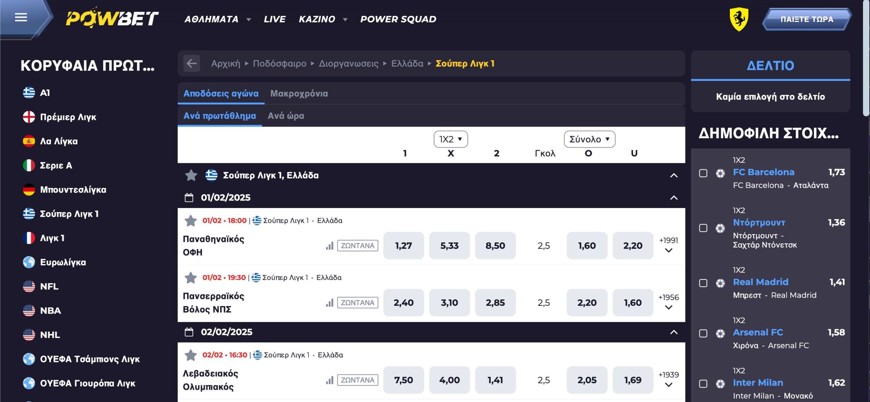Open the hamburger menu icon
Screen dimensions: 870x402
[x=21, y=17]
